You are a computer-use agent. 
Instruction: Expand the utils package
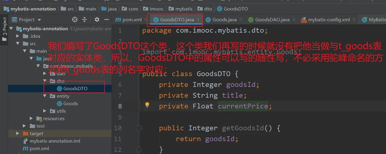click(x=45, y=111)
